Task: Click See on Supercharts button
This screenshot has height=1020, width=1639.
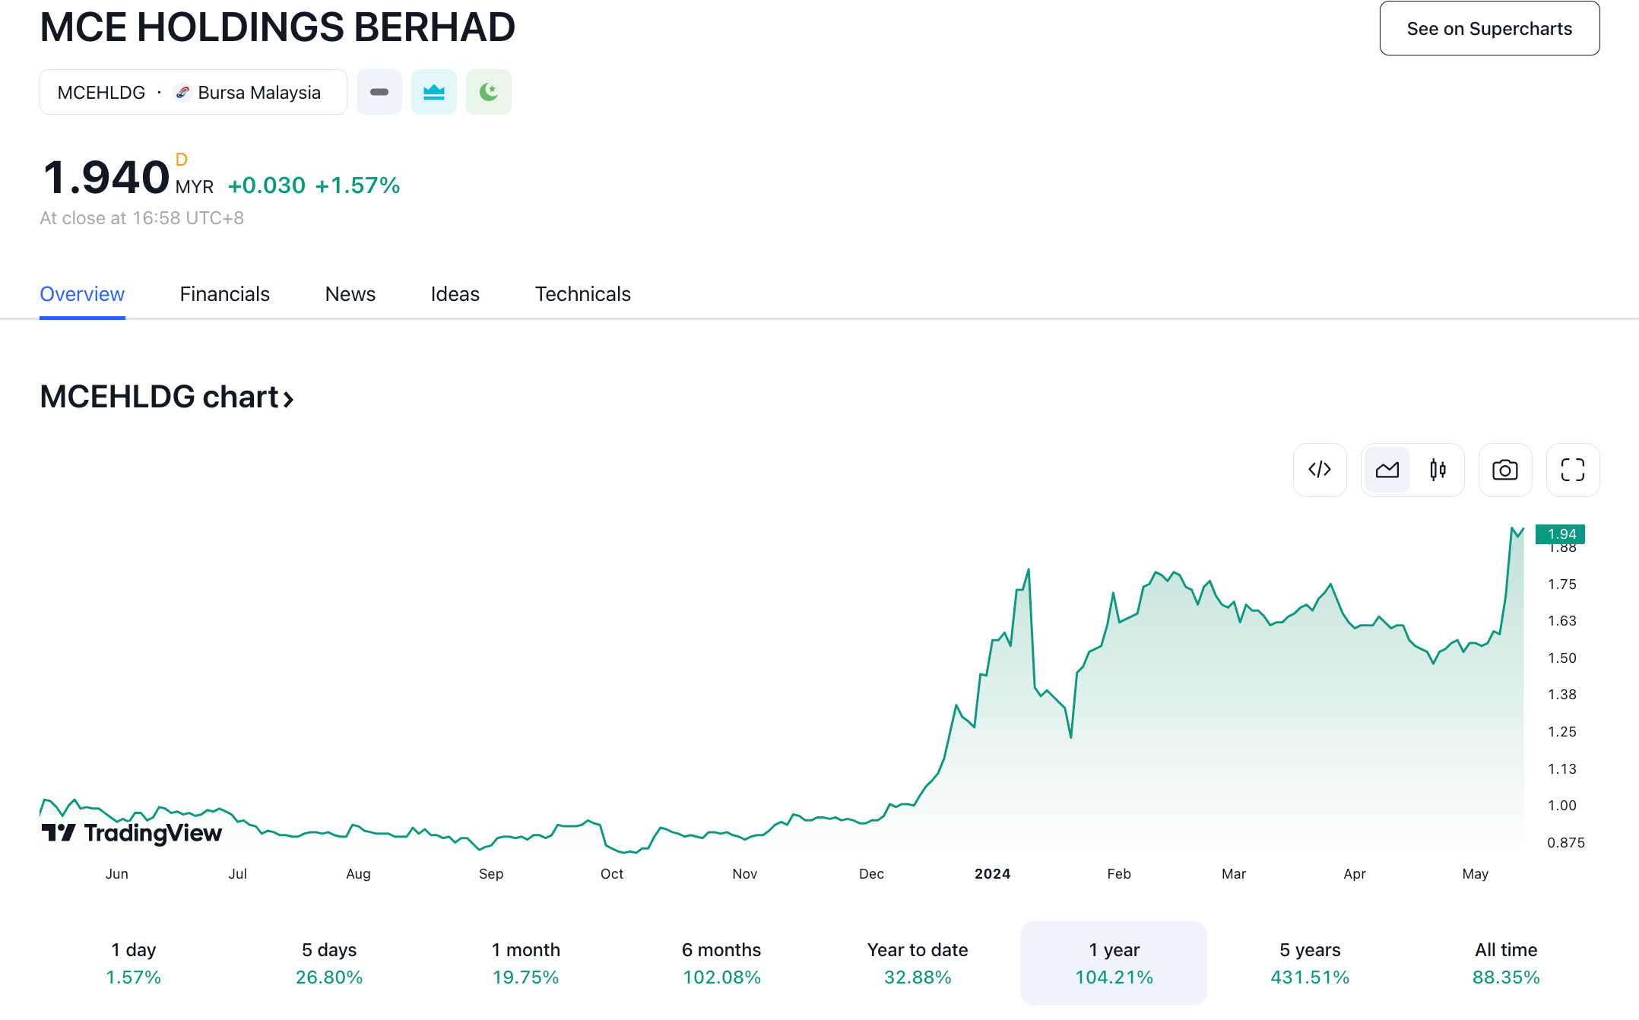Action: 1488,29
